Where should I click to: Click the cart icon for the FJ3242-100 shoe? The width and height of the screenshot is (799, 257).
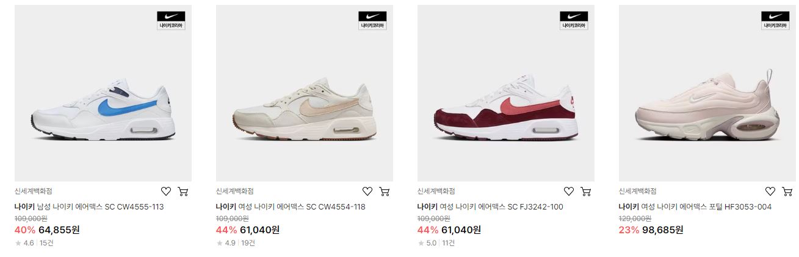point(585,191)
